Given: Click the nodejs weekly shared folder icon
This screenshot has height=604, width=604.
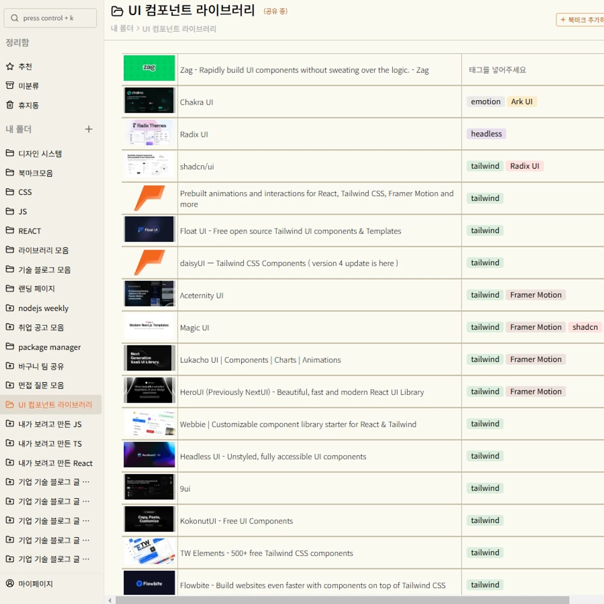Looking at the screenshot, I should point(10,308).
